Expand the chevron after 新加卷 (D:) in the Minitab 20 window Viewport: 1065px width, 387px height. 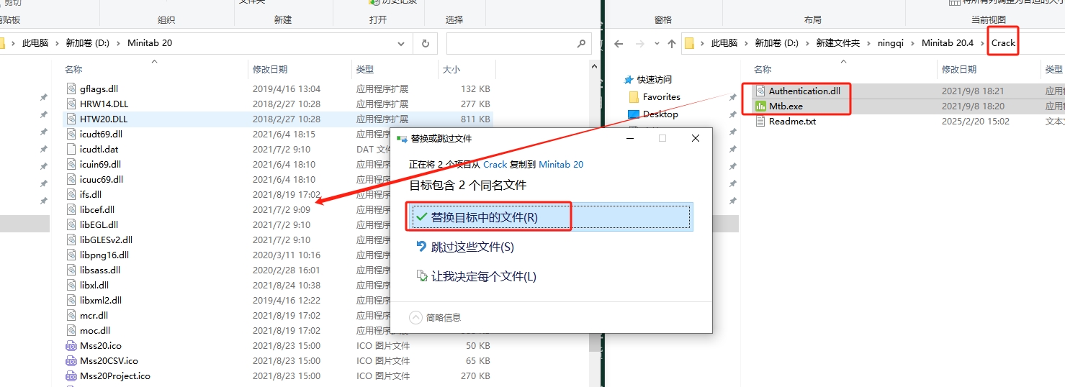point(119,43)
